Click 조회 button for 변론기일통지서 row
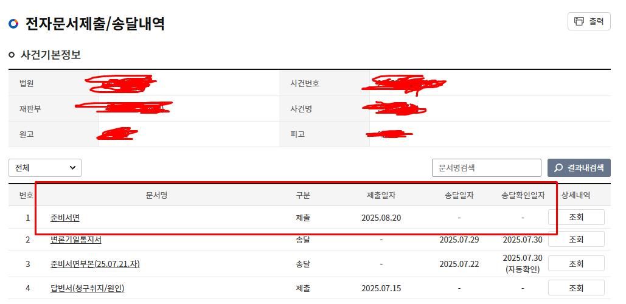The height and width of the screenshot is (304, 626). point(576,239)
